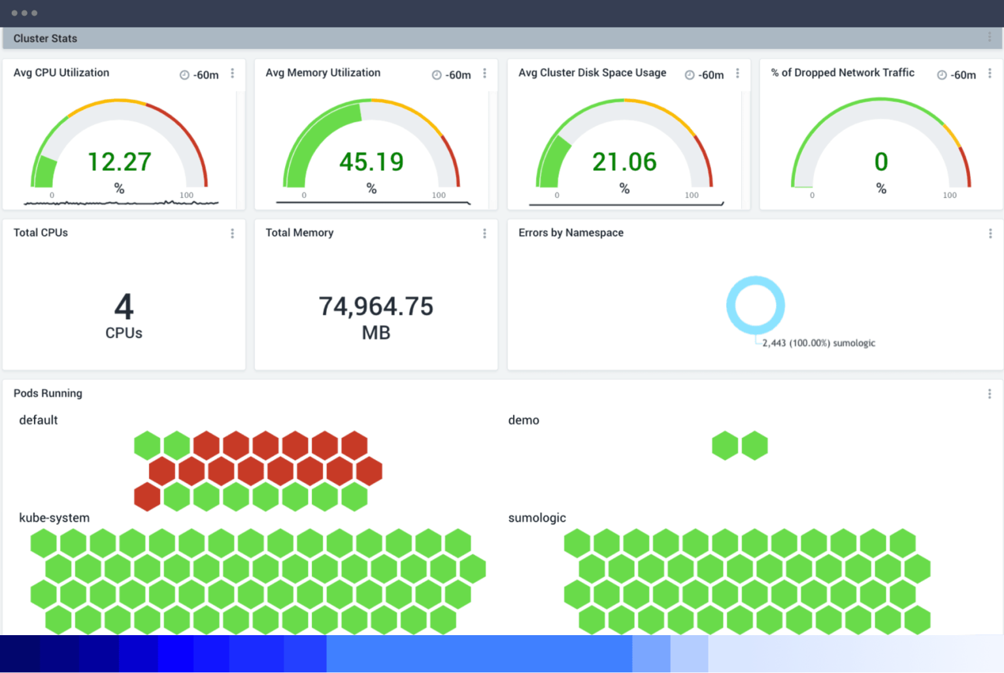Open the Total CPUs panel menu
The width and height of the screenshot is (1004, 673).
tap(232, 233)
